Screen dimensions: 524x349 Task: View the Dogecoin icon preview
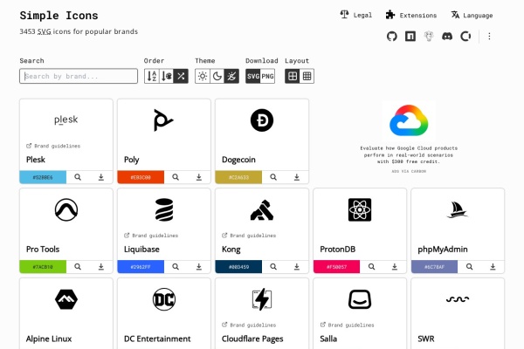(x=273, y=177)
